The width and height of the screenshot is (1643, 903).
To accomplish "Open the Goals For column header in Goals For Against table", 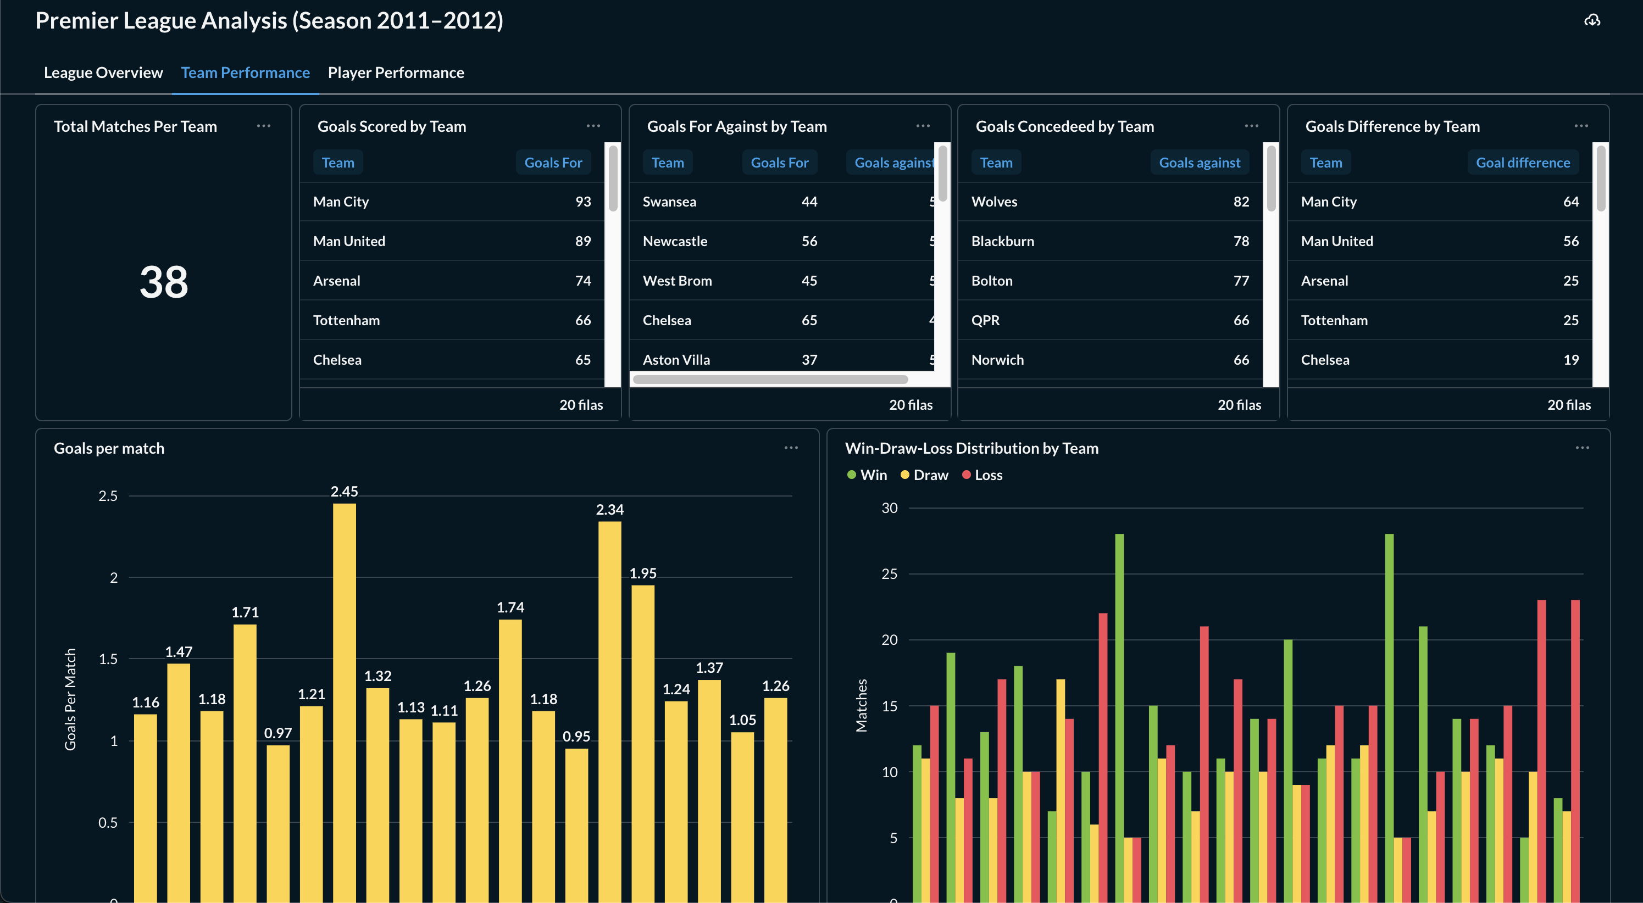I will coord(779,162).
